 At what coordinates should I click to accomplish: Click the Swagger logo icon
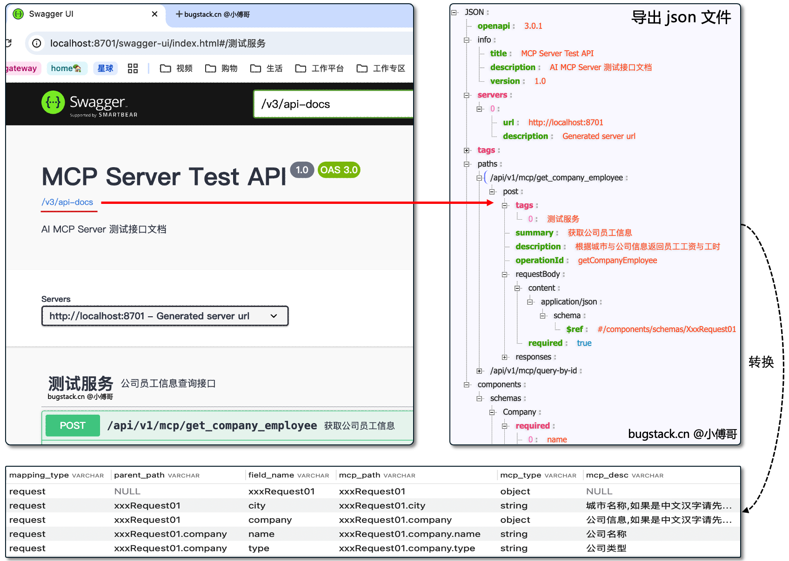click(53, 103)
